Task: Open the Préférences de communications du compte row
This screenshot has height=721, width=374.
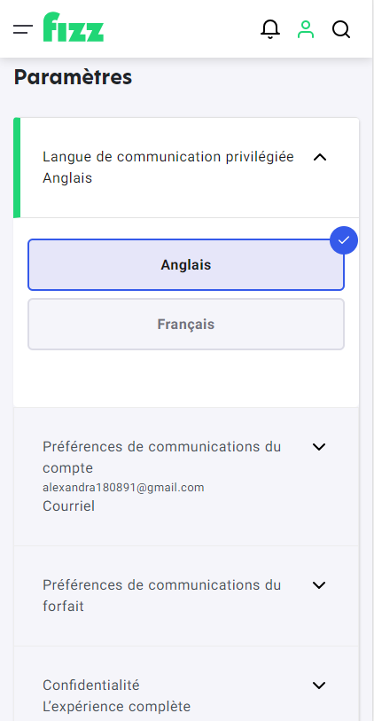Action: click(x=186, y=477)
